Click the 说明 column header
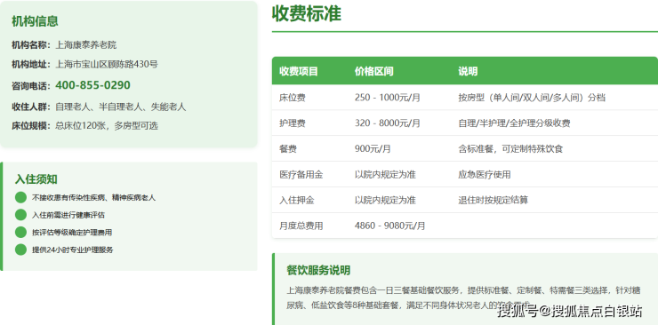The image size is (658, 325). click(x=468, y=71)
